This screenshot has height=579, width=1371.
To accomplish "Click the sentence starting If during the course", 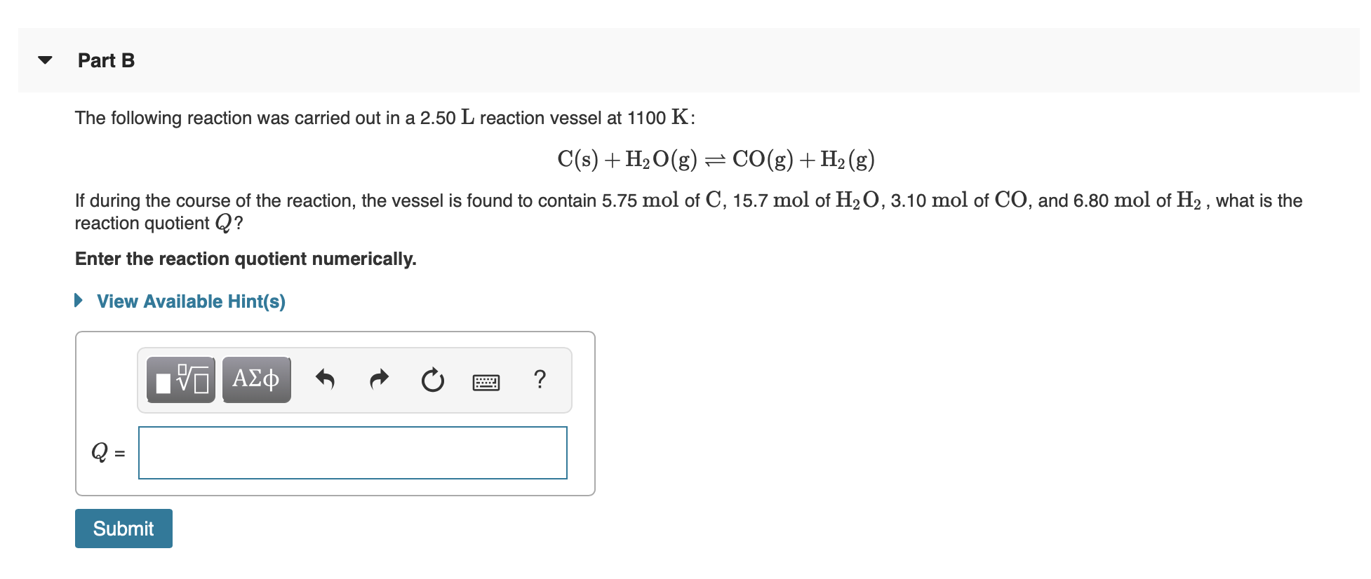I will (x=688, y=211).
